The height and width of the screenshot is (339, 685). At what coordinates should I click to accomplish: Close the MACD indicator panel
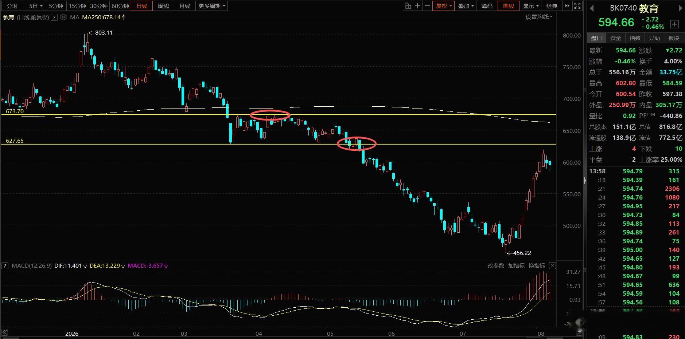(552, 265)
